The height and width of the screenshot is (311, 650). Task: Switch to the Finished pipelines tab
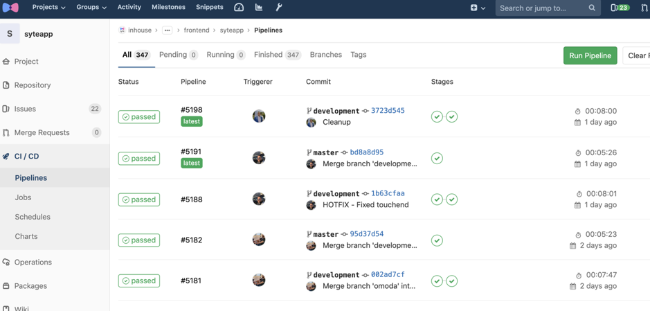(276, 55)
